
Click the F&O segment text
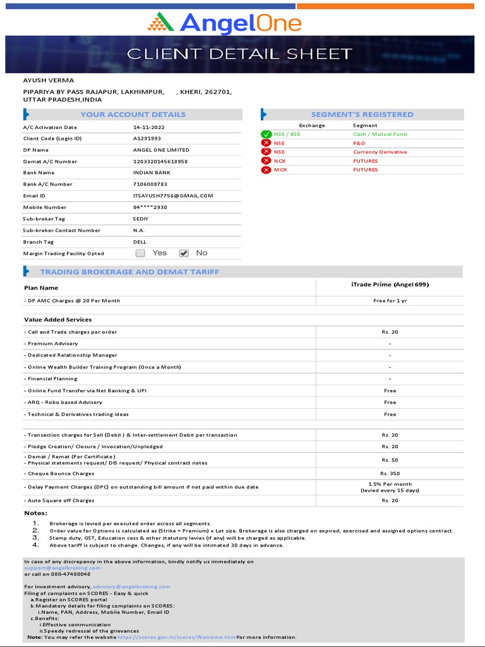pyautogui.click(x=359, y=143)
